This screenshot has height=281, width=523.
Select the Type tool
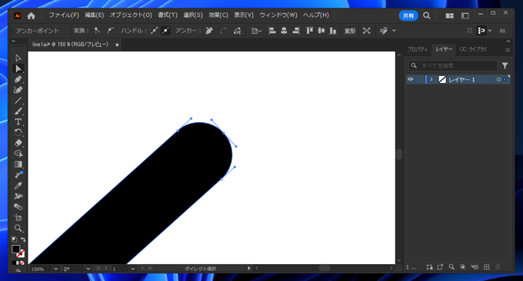[18, 122]
